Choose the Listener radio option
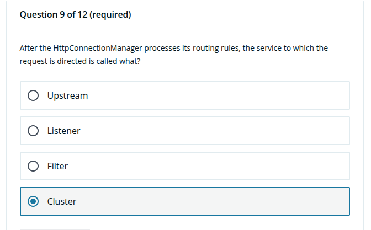 click(33, 131)
